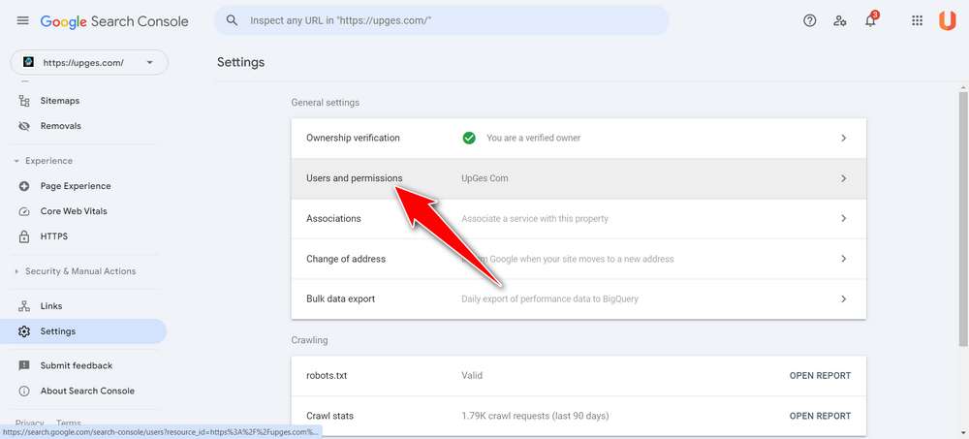Image resolution: width=969 pixels, height=439 pixels.
Task: Click the 'General settings' heading
Action: click(325, 103)
